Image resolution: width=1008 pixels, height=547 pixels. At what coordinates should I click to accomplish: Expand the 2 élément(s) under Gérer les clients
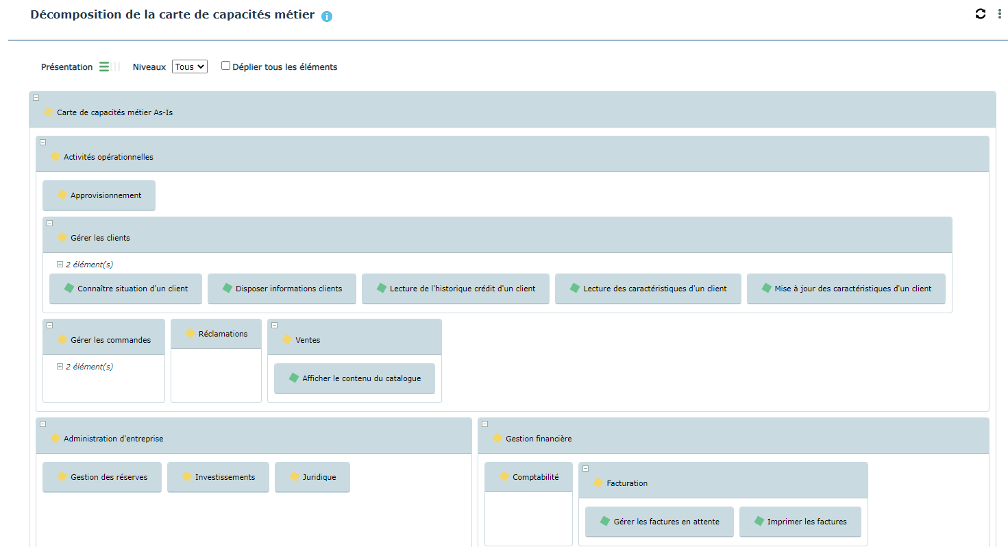pyautogui.click(x=60, y=264)
